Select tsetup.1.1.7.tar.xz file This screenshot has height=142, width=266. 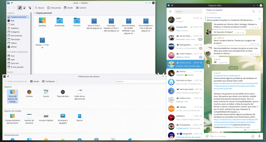[x=42, y=43]
